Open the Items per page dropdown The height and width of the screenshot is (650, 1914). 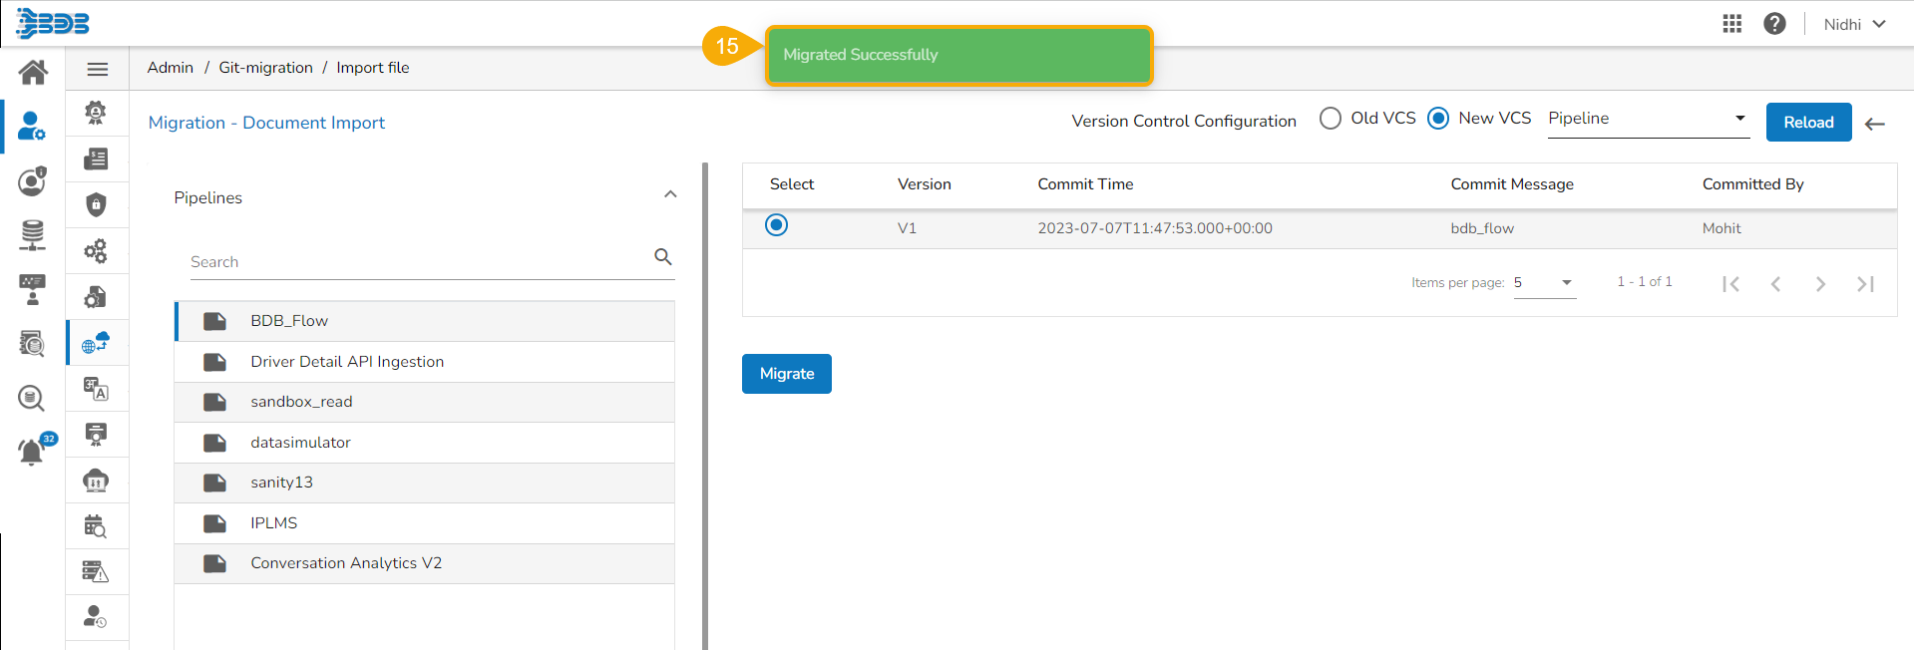pyautogui.click(x=1544, y=283)
